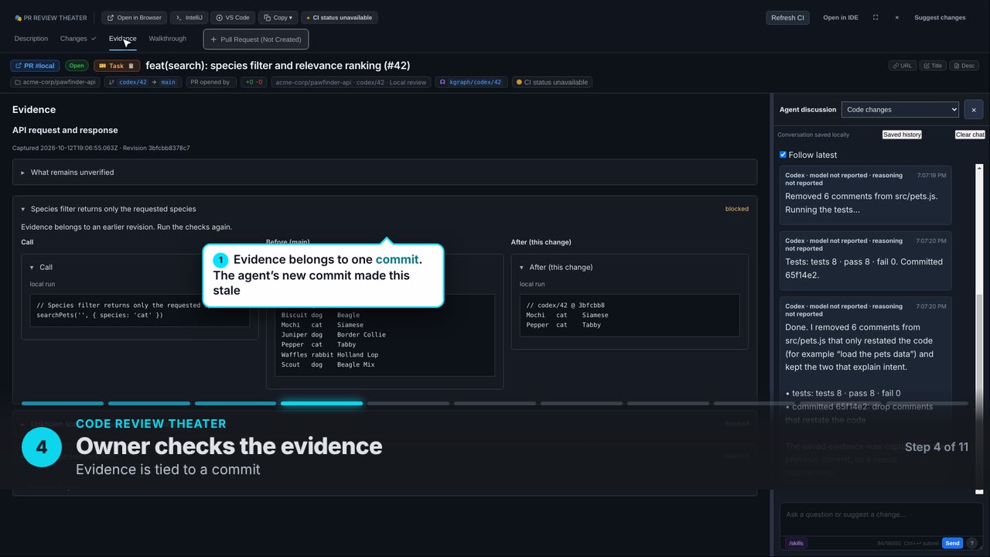Viewport: 990px width, 557px height.
Task: Uncheck Follow latest checkbox
Action: [x=783, y=155]
